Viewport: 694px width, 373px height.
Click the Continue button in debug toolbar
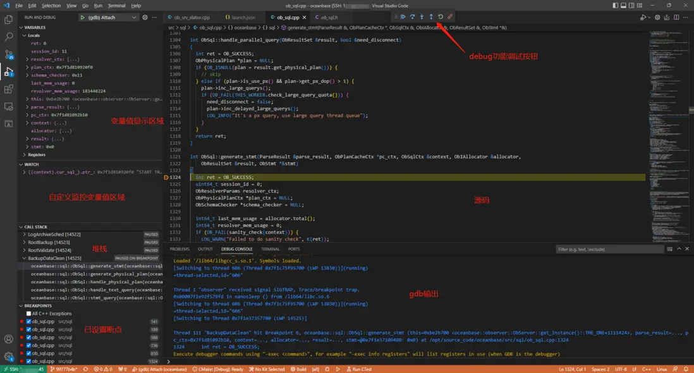403,17
